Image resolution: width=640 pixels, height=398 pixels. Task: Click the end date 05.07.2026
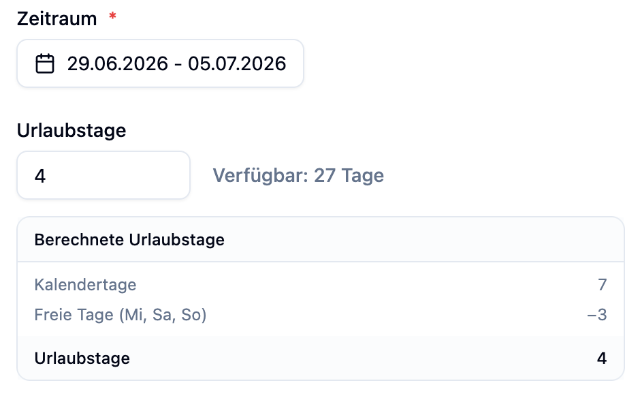(237, 64)
